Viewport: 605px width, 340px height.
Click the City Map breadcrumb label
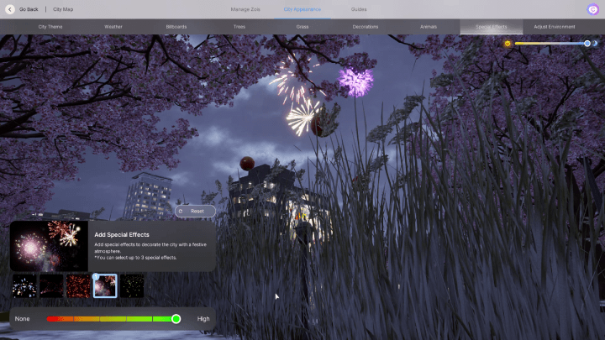tap(63, 8)
